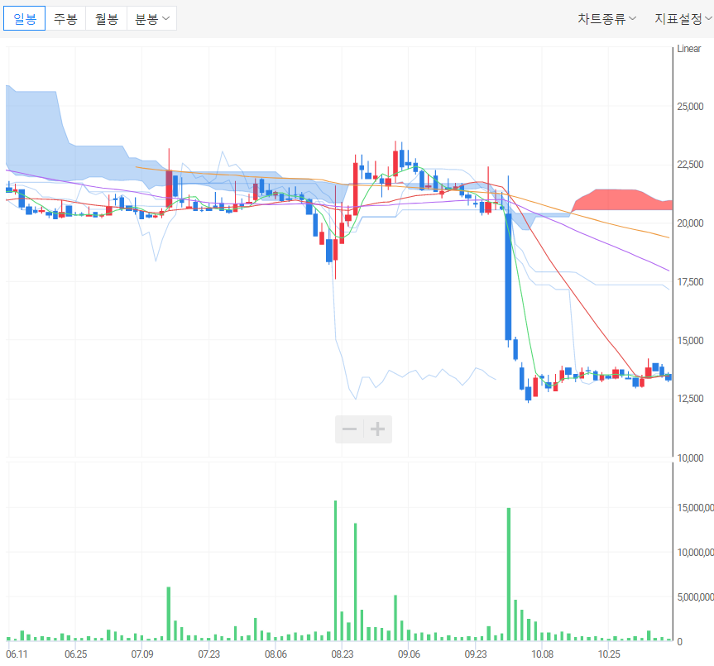Click the large blue crash candlestick near 10.01
714x666 pixels.
508,276
